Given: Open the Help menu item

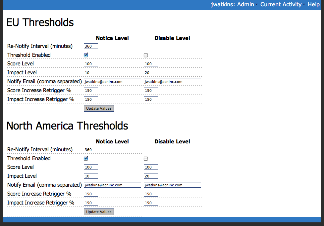Looking at the screenshot, I should pyautogui.click(x=313, y=5).
